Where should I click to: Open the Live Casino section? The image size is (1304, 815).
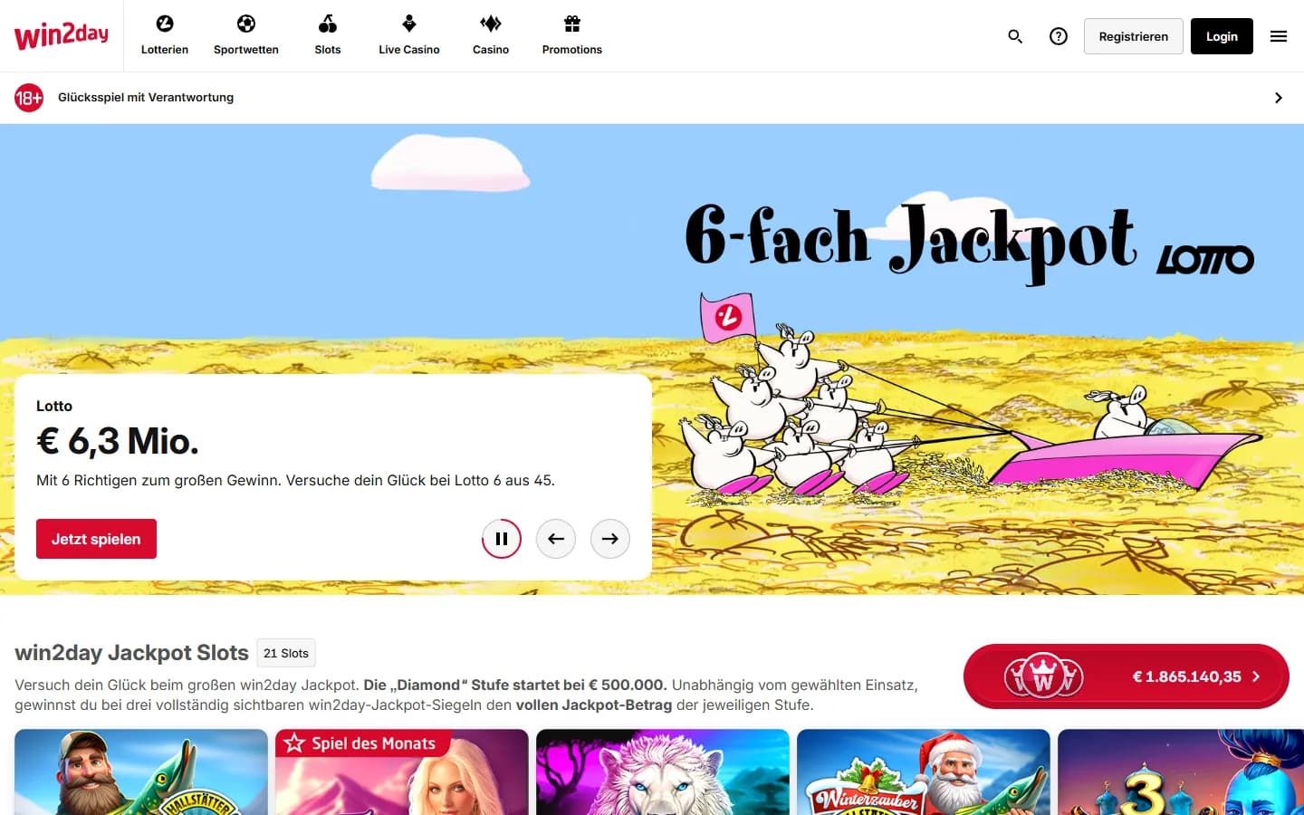point(409,36)
